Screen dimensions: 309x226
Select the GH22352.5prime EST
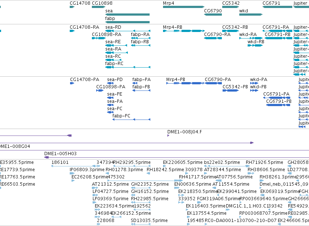point(141,188)
